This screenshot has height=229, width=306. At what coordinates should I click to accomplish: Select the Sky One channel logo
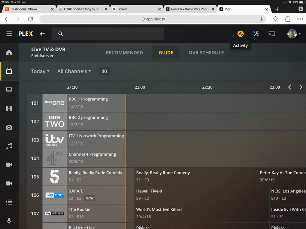(55, 195)
